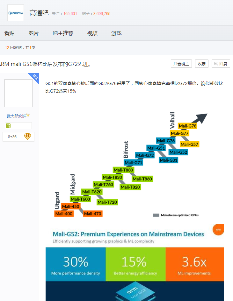Click the orange GPU badge on slide
Viewport: 233px width, 301px height.
pos(218,230)
